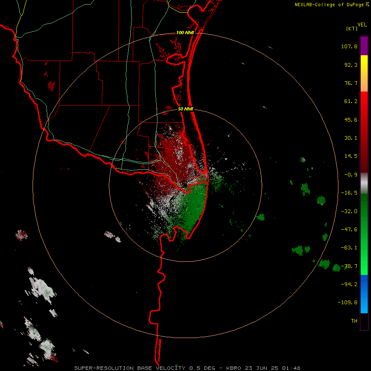Click the -32.0 velocity scale value

pos(349,211)
